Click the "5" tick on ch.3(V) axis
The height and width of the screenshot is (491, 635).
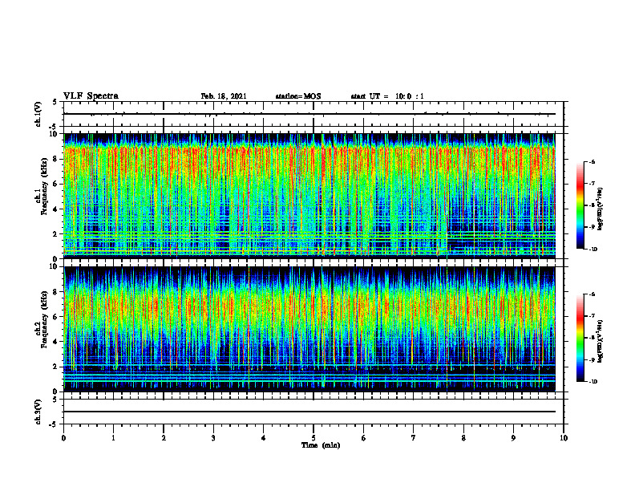[56, 400]
